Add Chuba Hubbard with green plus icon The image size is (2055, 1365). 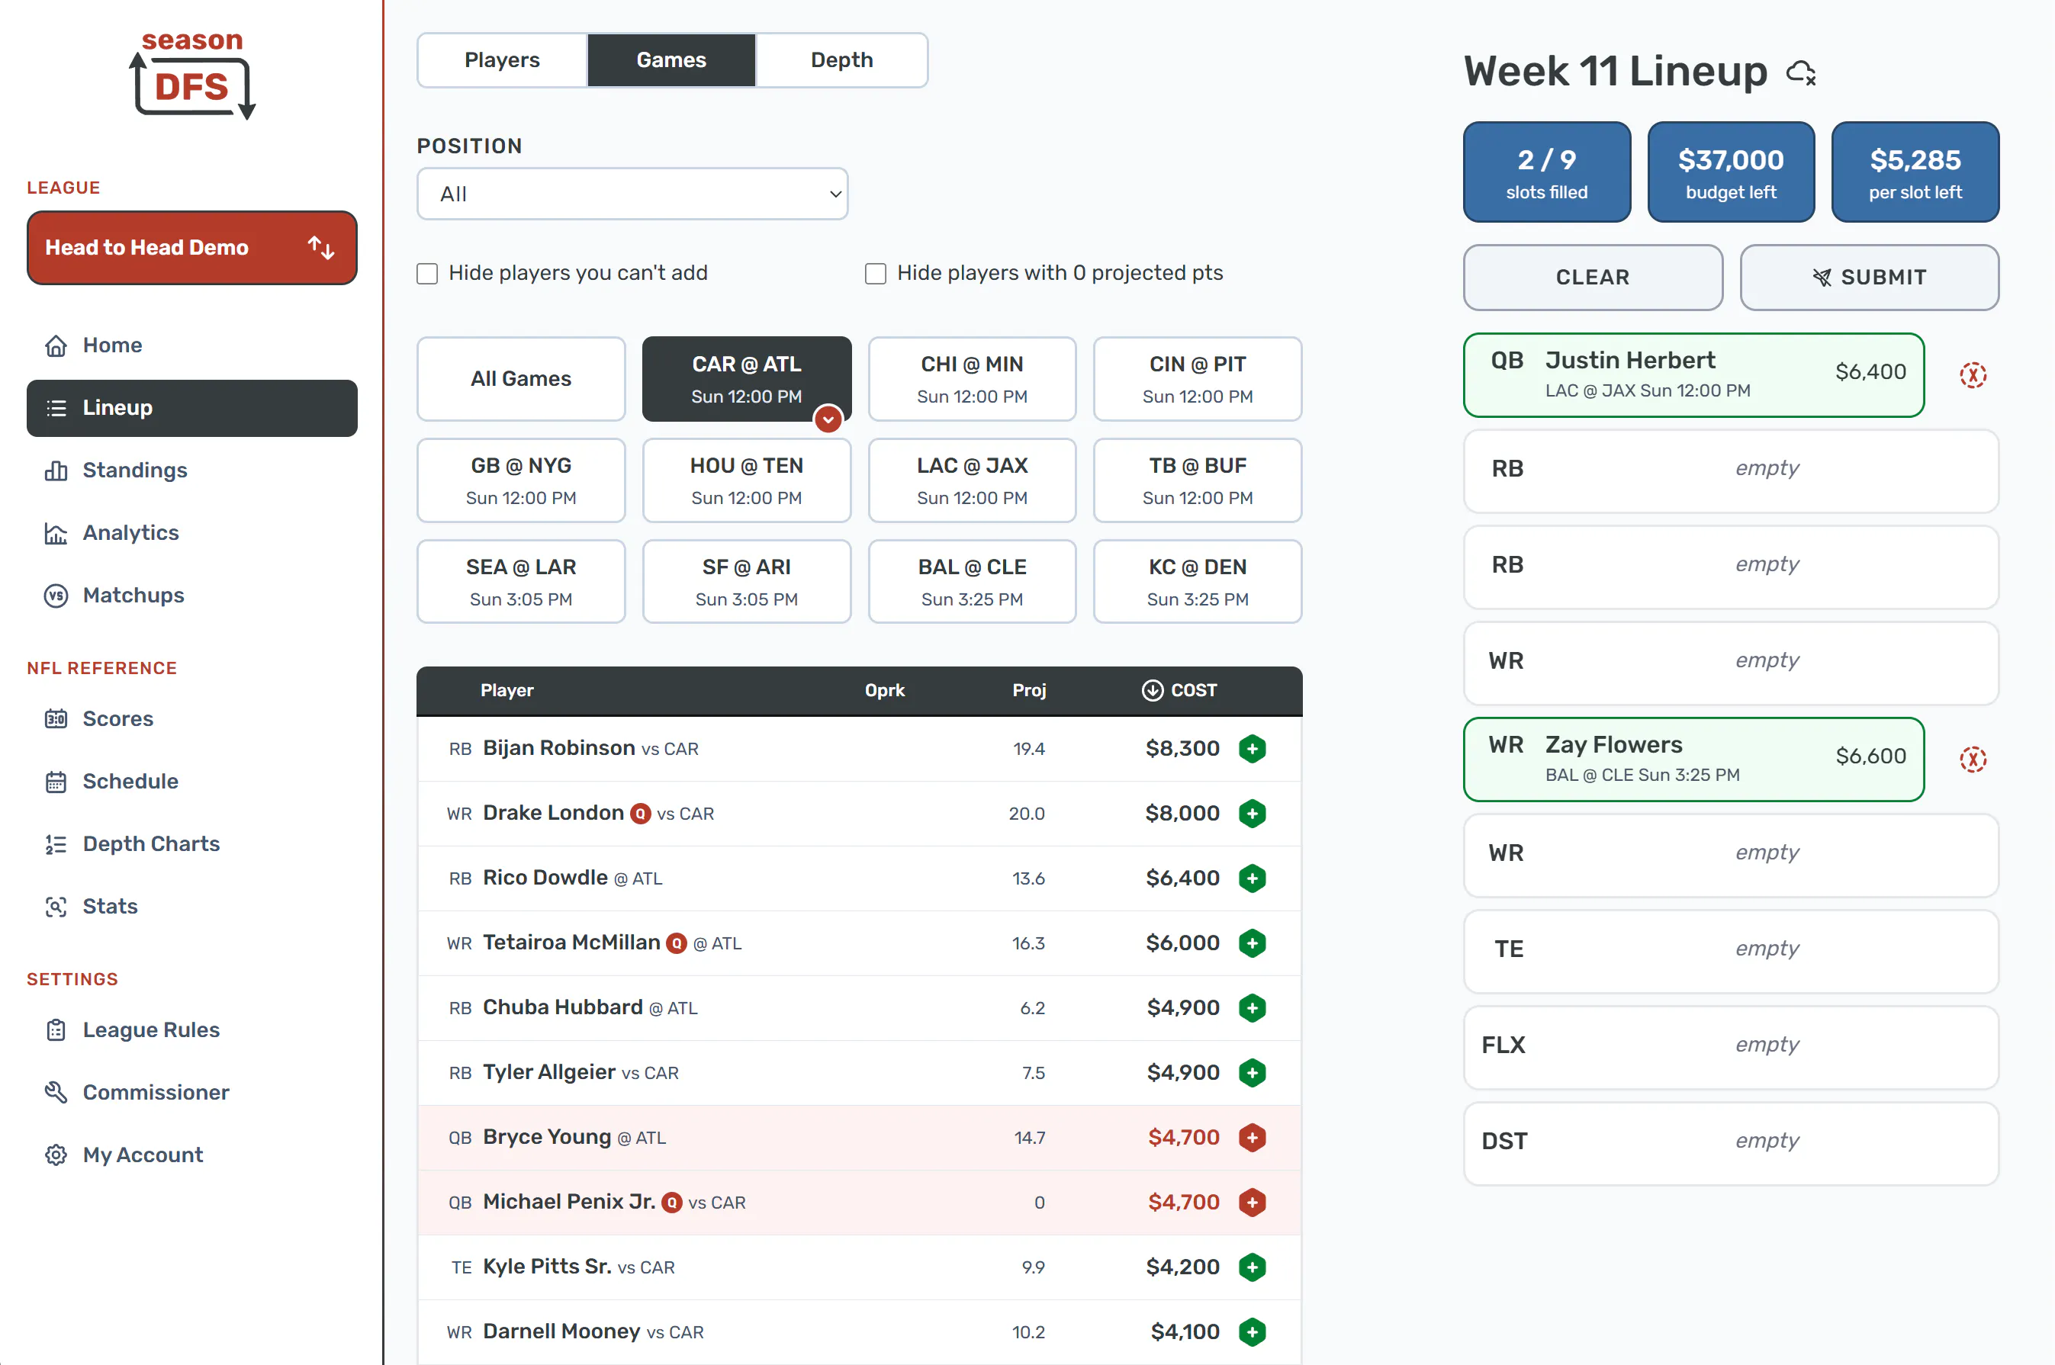pyautogui.click(x=1251, y=1008)
